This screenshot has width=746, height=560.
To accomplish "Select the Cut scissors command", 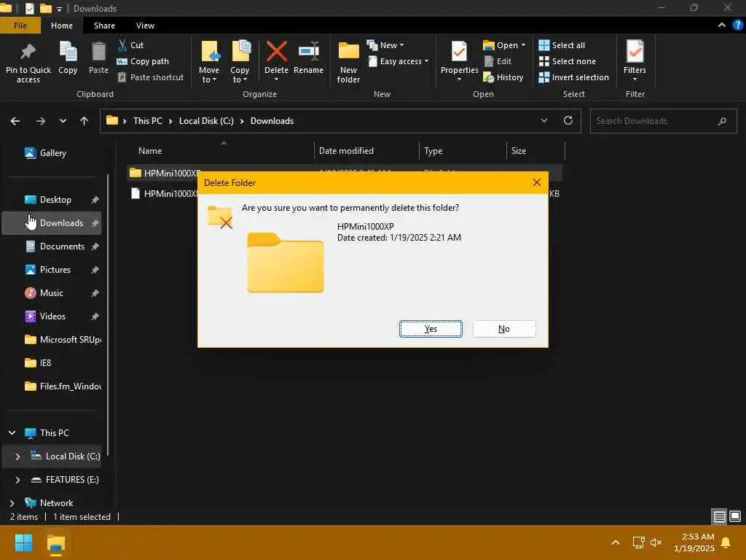I will pyautogui.click(x=131, y=45).
